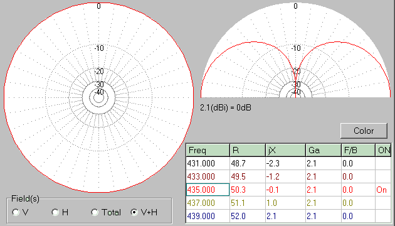395x226 pixels.
Task: Click the ON column header
Action: pos(383,150)
